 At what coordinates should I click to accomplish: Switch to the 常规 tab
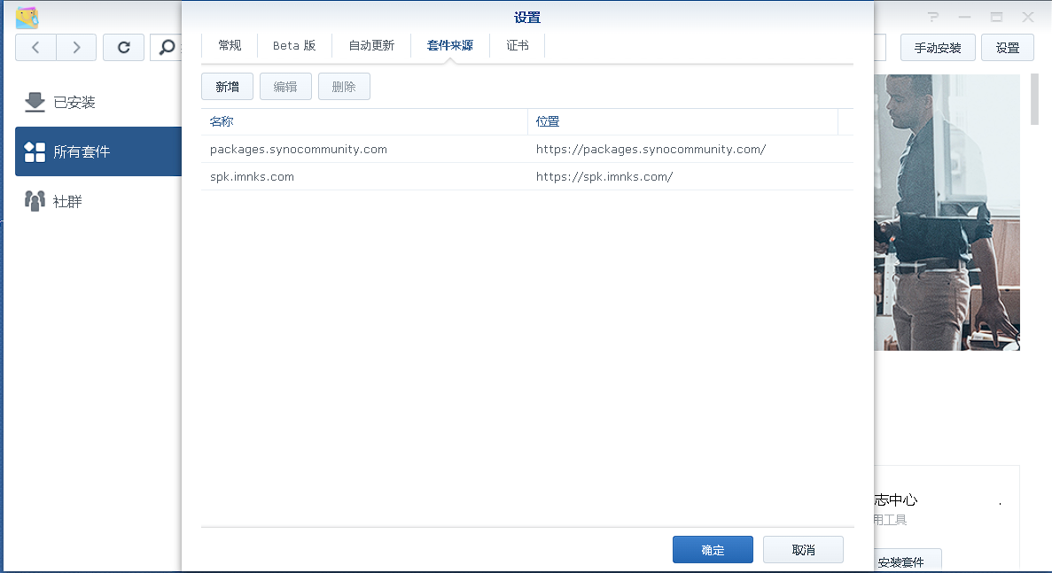[x=230, y=45]
